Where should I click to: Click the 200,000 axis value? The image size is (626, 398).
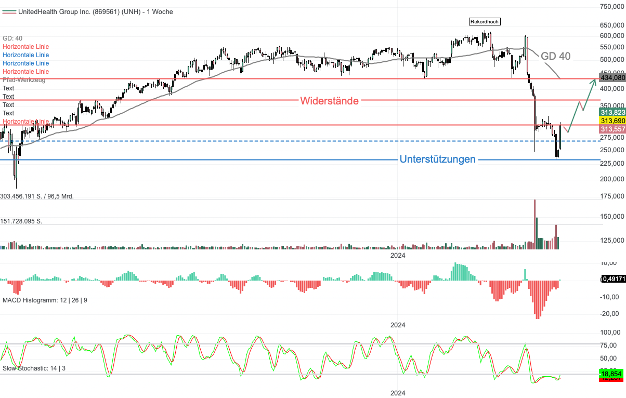tap(612, 179)
